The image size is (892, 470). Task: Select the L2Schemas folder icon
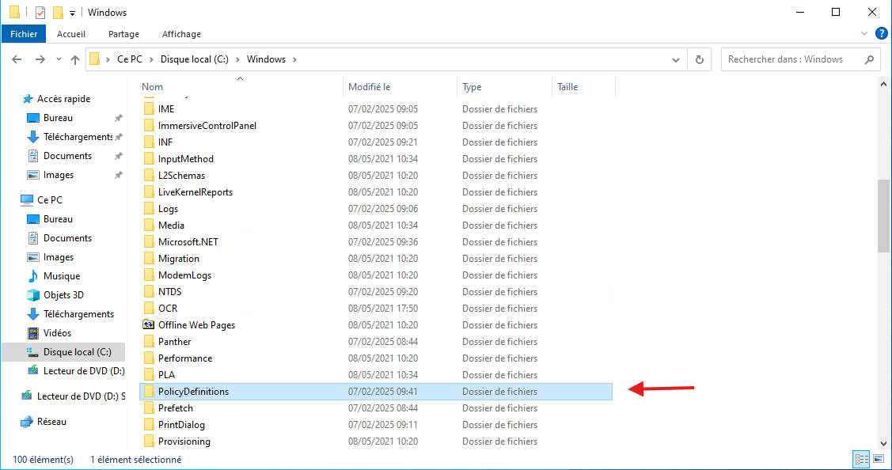(x=149, y=175)
